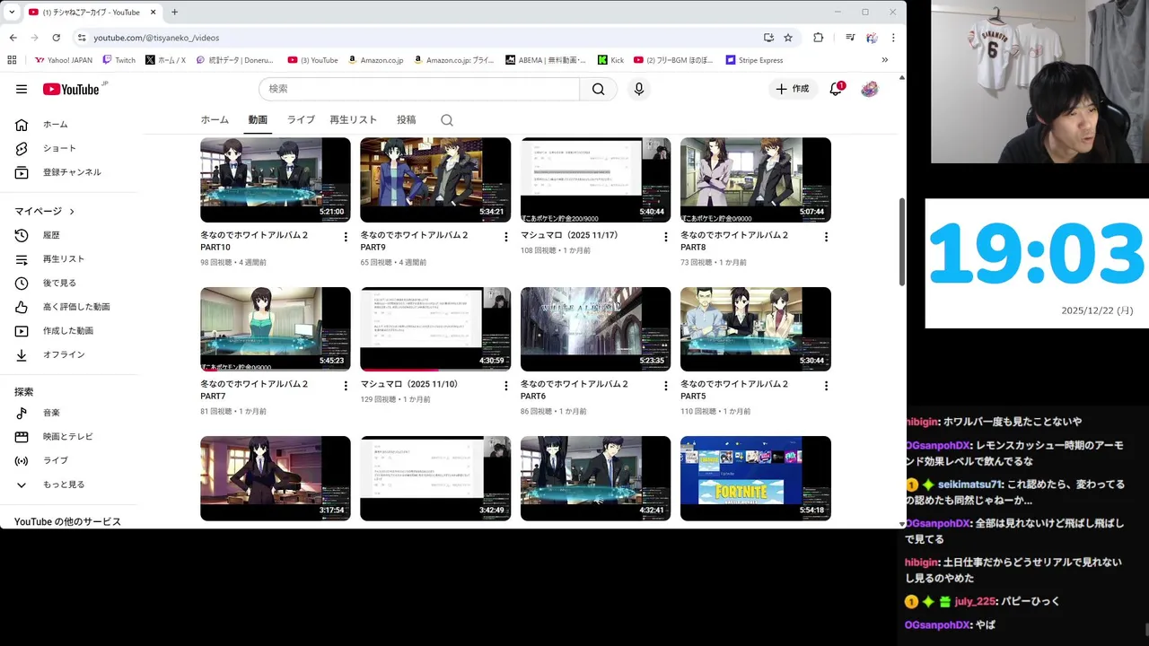The image size is (1149, 646).
Task: Open the YouTube hamburger guide menu
Action: (22, 89)
